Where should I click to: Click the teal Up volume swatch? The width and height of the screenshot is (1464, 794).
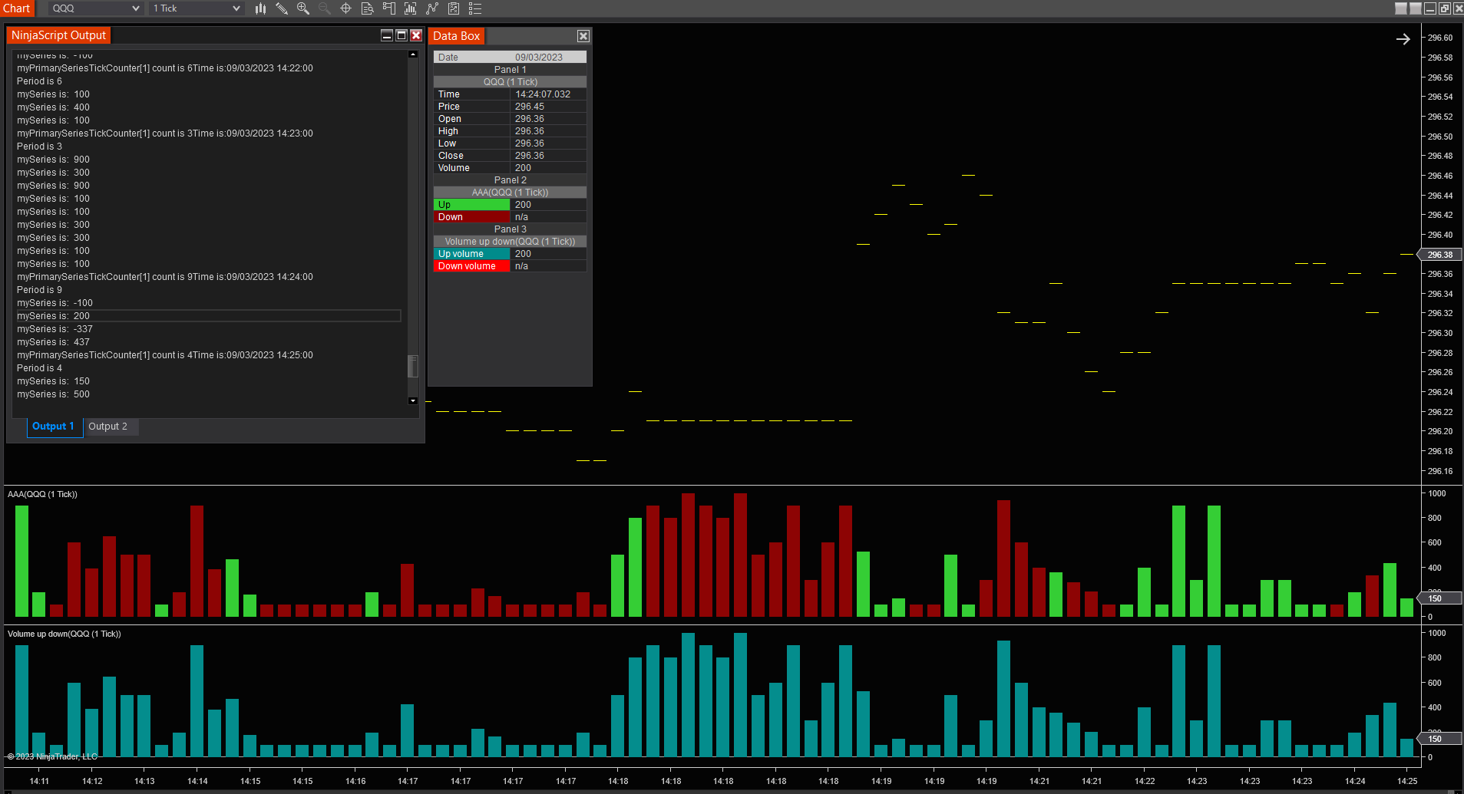(471, 254)
